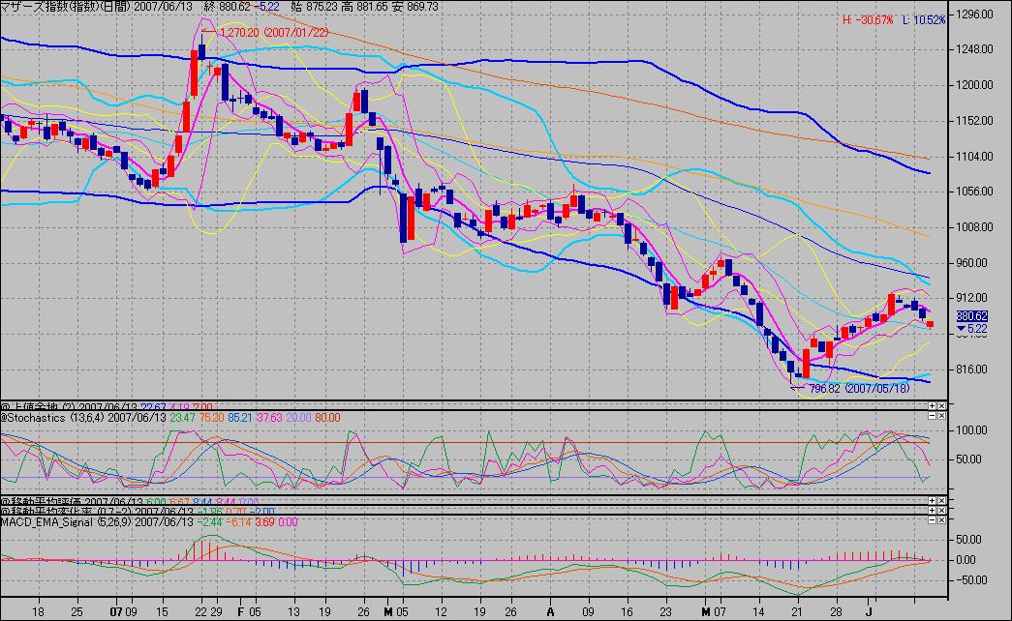Click the current price tag 880.62
This screenshot has height=621, width=1012.
971,315
